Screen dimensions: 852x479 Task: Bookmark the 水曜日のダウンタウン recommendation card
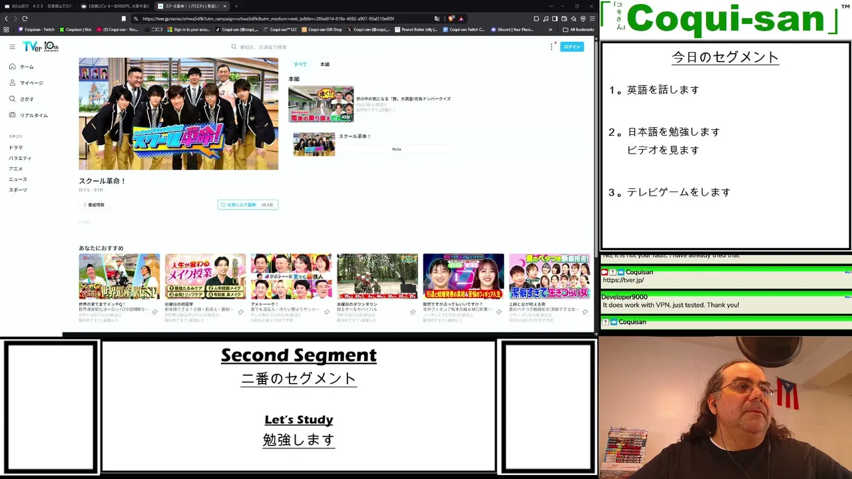(x=413, y=311)
